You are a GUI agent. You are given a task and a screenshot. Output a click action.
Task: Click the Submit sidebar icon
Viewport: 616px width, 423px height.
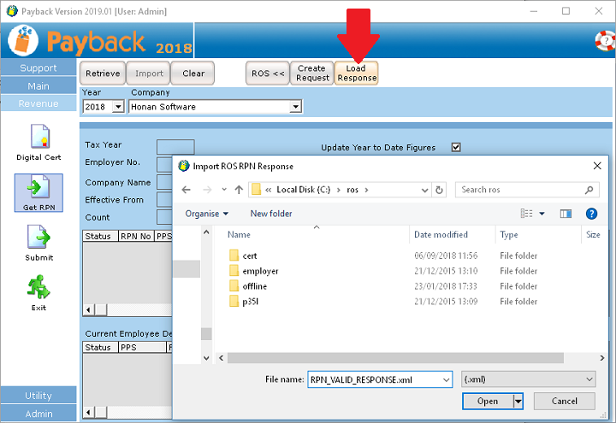pyautogui.click(x=39, y=237)
